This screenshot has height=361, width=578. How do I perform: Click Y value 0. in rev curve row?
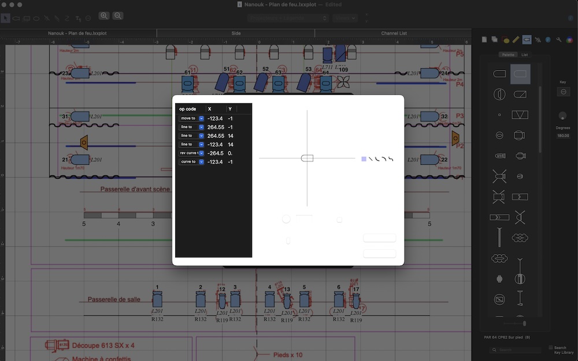pyautogui.click(x=230, y=153)
